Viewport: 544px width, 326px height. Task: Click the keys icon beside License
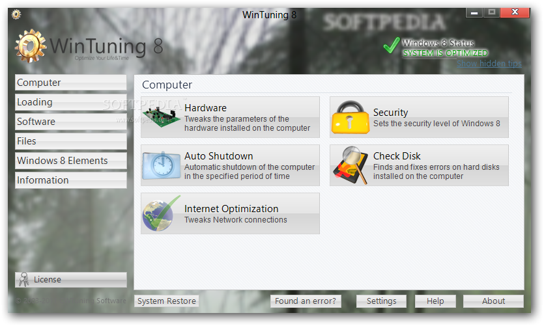pos(24,280)
